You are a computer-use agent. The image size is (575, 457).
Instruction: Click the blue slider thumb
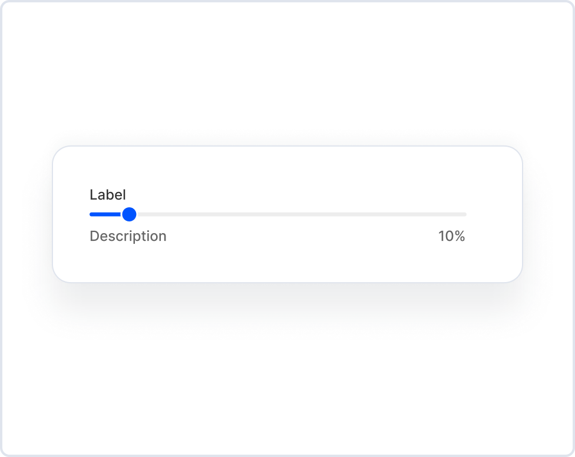coord(129,214)
